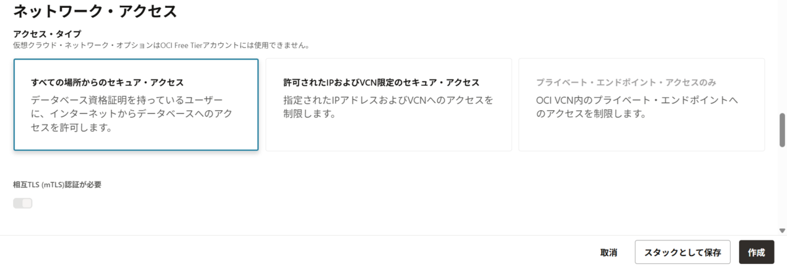The width and height of the screenshot is (787, 268).
Task: Click the scrollbar track above the thumb
Action: pyautogui.click(x=782, y=59)
